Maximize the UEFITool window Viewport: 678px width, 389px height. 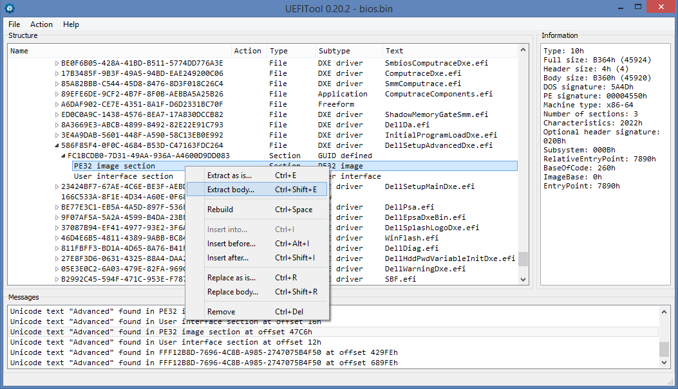[x=638, y=7]
